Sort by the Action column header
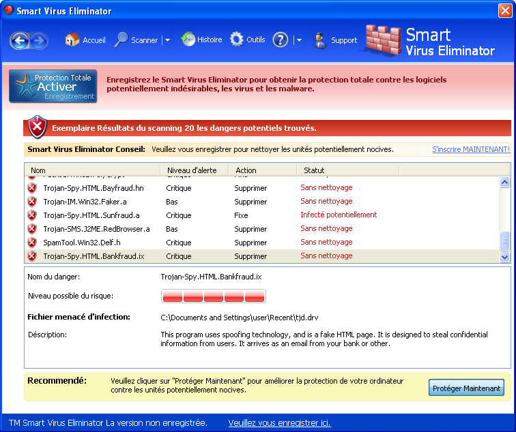516x432 pixels. coord(263,170)
